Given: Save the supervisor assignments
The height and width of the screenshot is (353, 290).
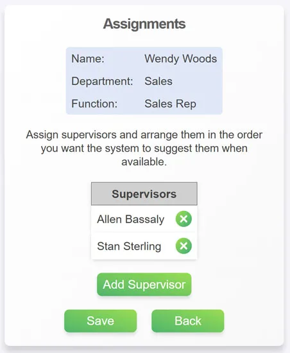Looking at the screenshot, I should 101,321.
